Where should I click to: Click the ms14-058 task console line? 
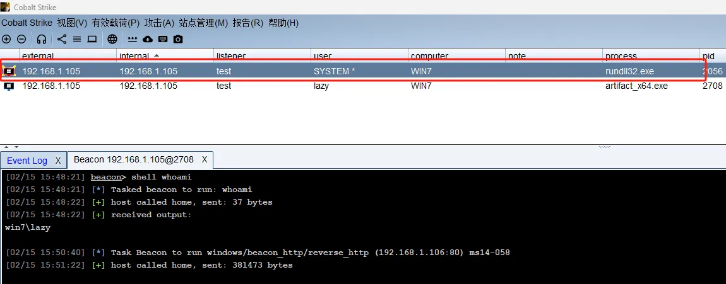point(257,253)
